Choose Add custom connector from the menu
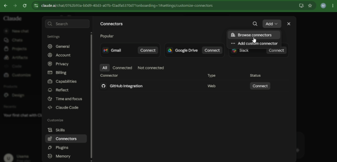Screen dimensions: 337x162 click(254, 43)
